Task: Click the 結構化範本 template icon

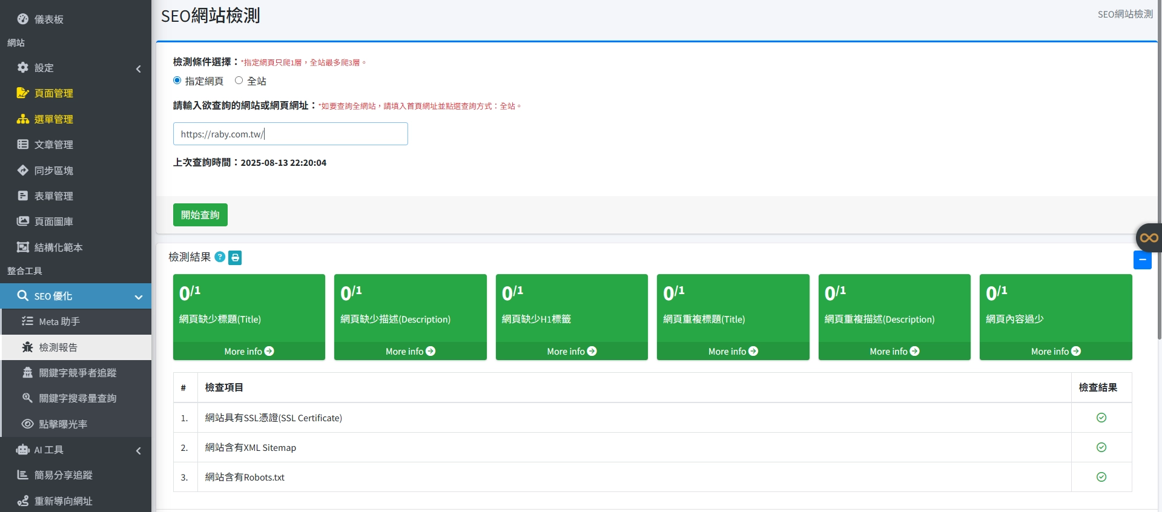Action: [x=23, y=247]
